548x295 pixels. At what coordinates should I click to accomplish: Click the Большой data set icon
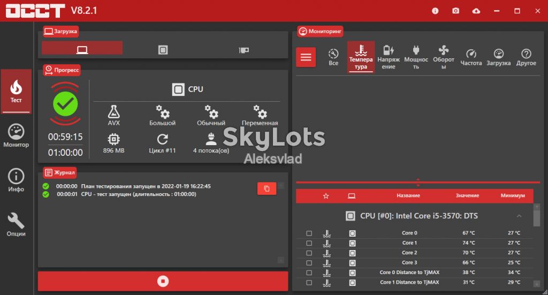(163, 112)
